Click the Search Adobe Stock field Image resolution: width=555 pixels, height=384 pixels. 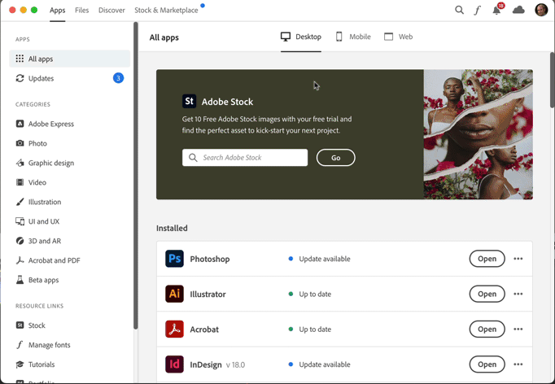[x=245, y=158]
